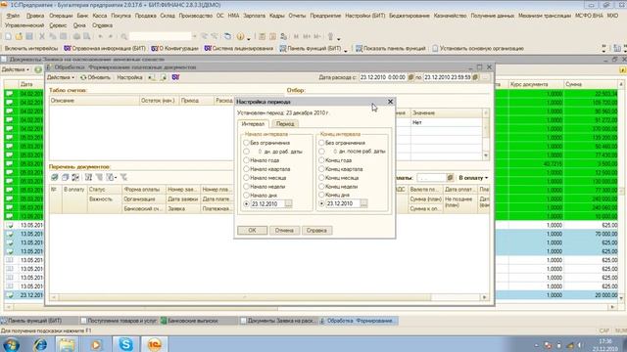Switch to the 'Период' tab
627x352 pixels.
tap(285, 124)
